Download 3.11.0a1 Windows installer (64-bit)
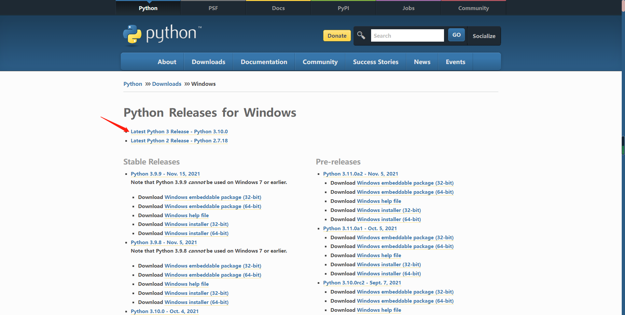Image resolution: width=625 pixels, height=315 pixels. 389,274
